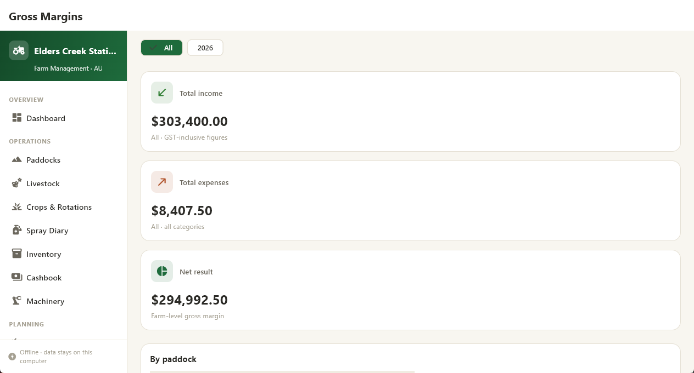The height and width of the screenshot is (373, 694).
Task: Click the Net result pie chart icon
Action: click(x=162, y=271)
